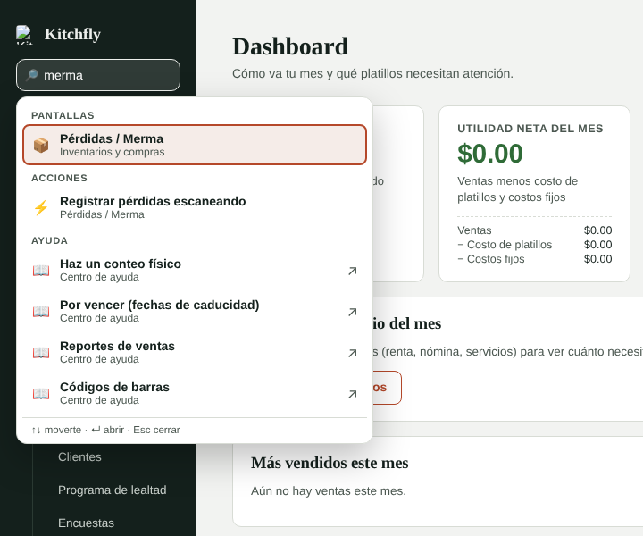Click book icon beside Por vencer
The image size is (643, 536).
(41, 312)
